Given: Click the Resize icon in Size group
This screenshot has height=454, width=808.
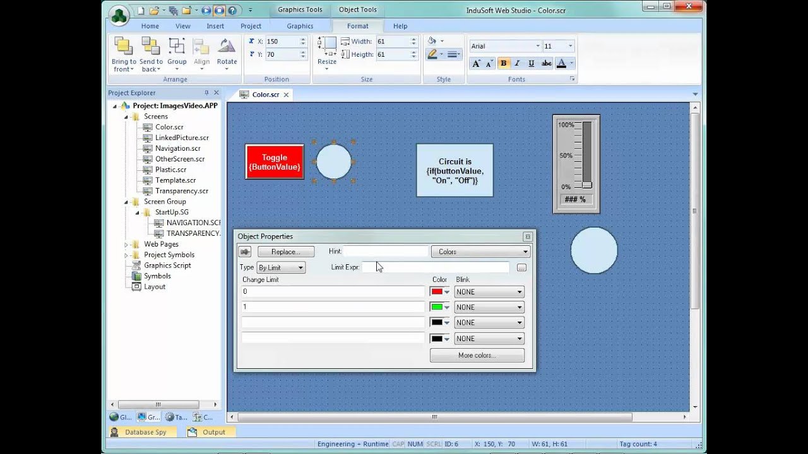Looking at the screenshot, I should 327,46.
